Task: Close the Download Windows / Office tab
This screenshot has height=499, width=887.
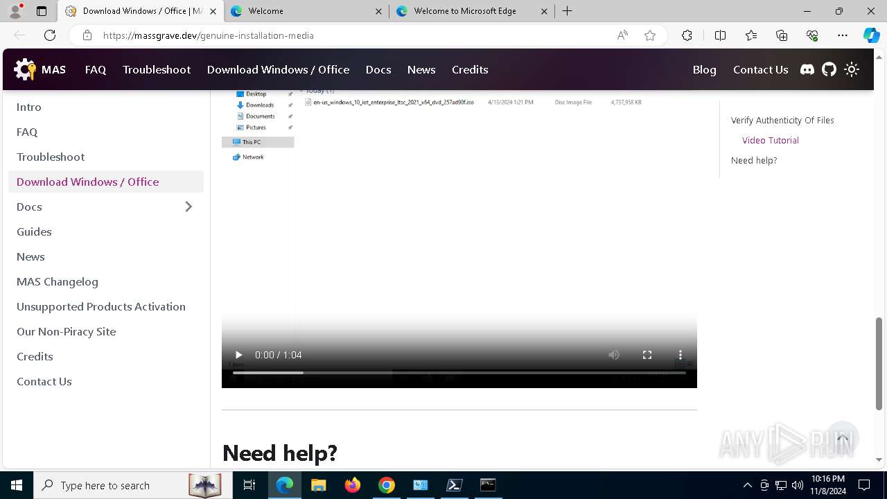Action: click(213, 11)
